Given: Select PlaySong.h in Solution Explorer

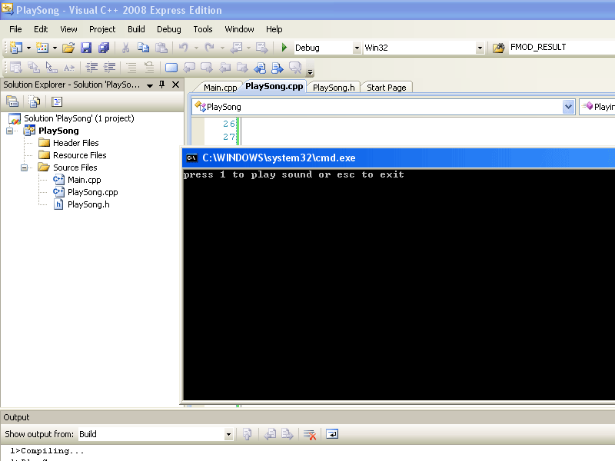Looking at the screenshot, I should coord(88,204).
